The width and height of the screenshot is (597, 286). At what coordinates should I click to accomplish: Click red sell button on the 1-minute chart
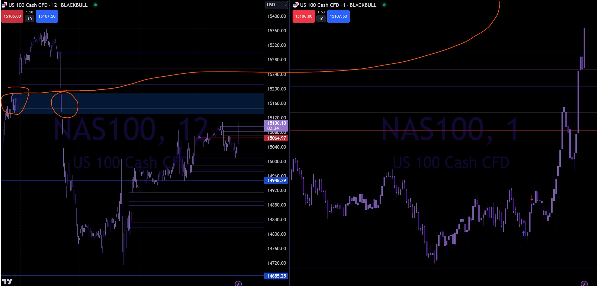coord(303,16)
